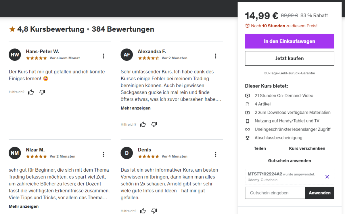The width and height of the screenshot is (345, 214).
Task: Click the countdown clock icon near the price alert
Action: click(247, 26)
